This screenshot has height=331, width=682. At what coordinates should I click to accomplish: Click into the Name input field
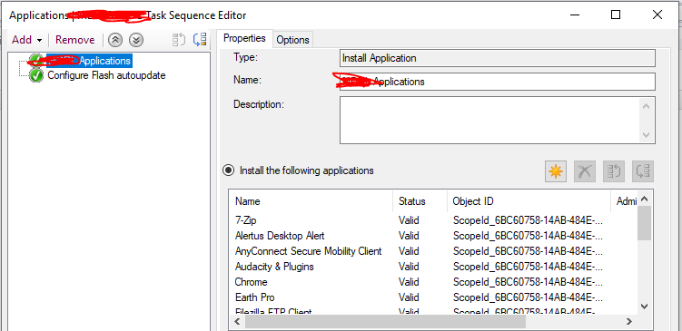click(497, 82)
